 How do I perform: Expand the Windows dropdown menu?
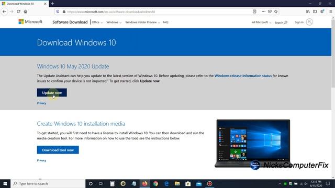(x=114, y=22)
